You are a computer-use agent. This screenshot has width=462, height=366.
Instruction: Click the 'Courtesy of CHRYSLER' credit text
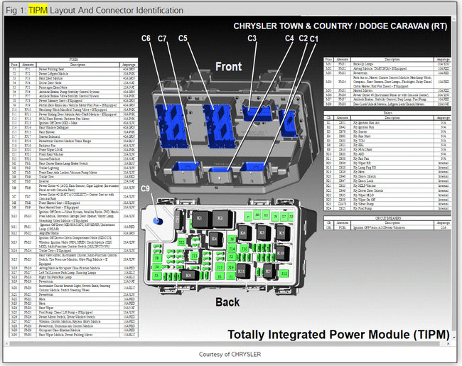click(x=230, y=354)
